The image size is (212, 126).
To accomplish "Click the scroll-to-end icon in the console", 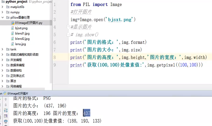I will click(x=6, y=116).
